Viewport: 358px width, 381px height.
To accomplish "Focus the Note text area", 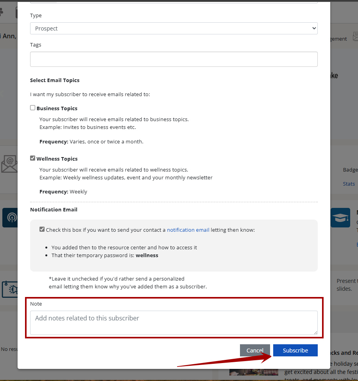I will tap(174, 322).
